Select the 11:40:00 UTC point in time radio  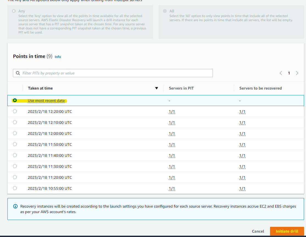pos(15,155)
